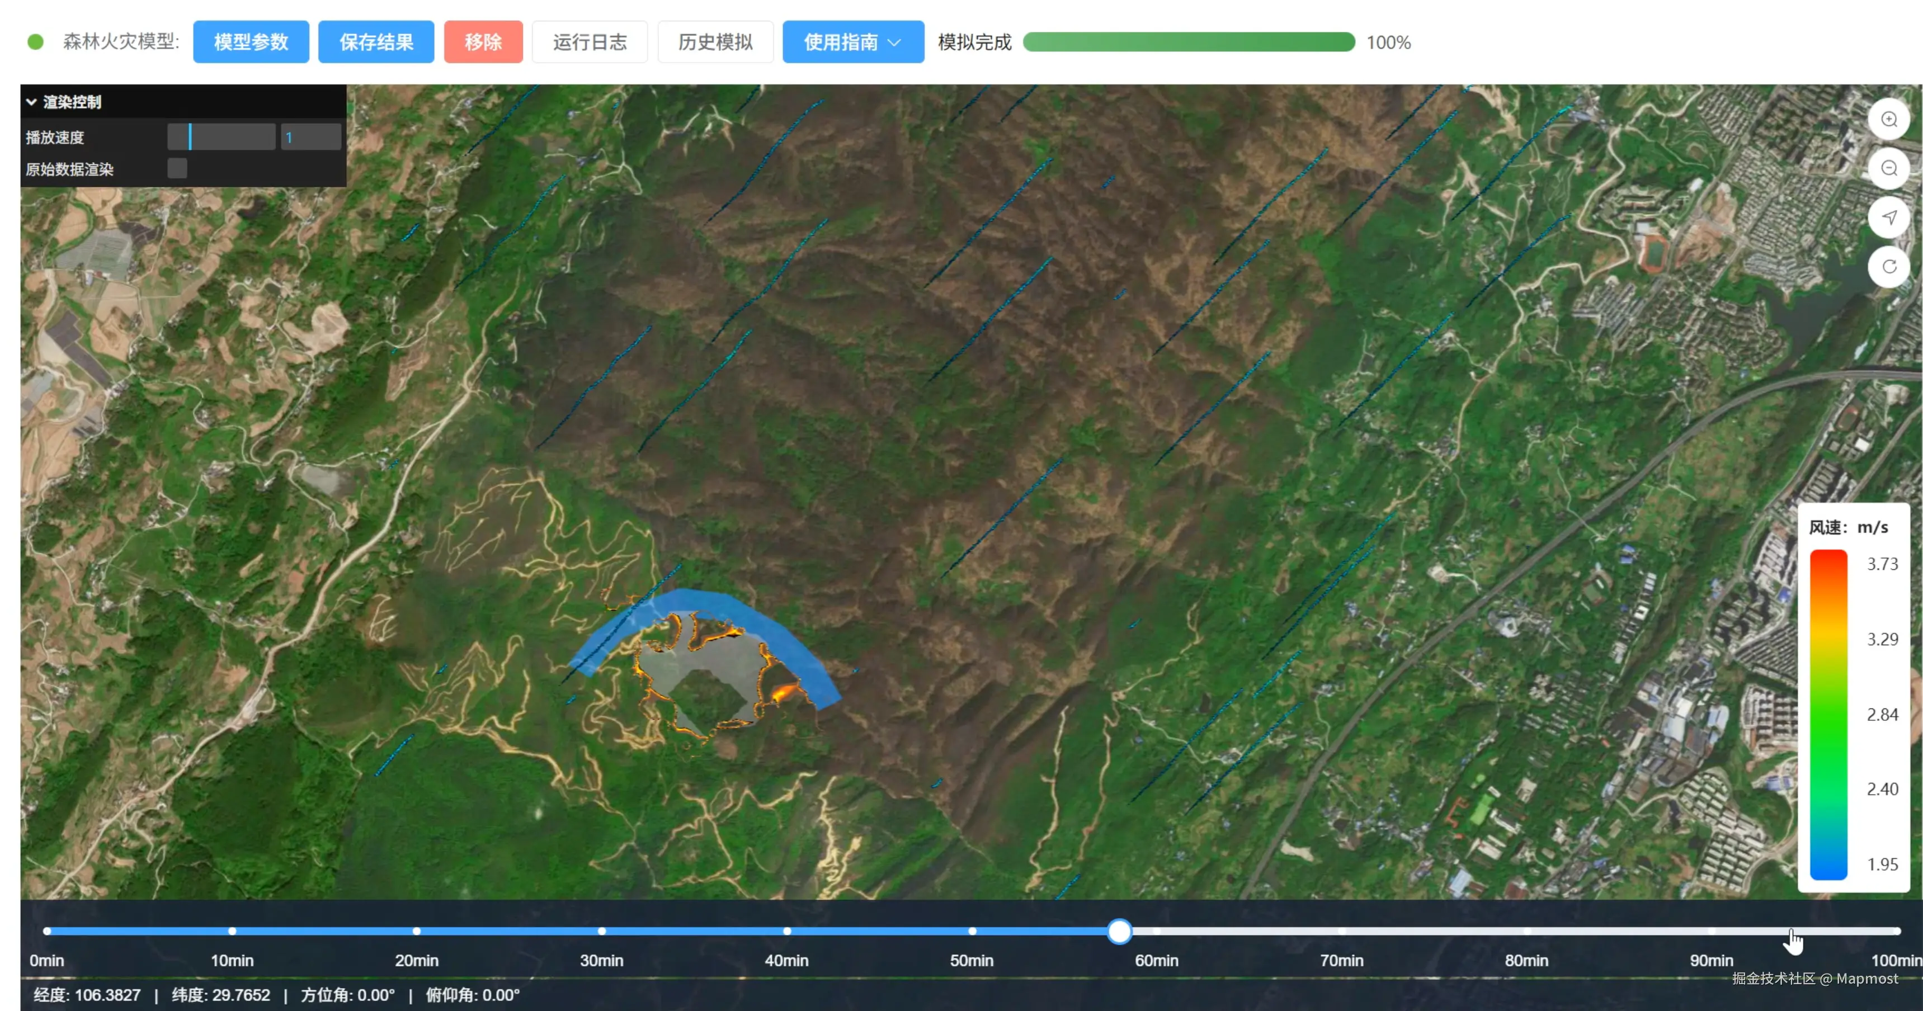1923x1011 pixels.
Task: Click the reset view refresh icon
Action: pyautogui.click(x=1889, y=266)
